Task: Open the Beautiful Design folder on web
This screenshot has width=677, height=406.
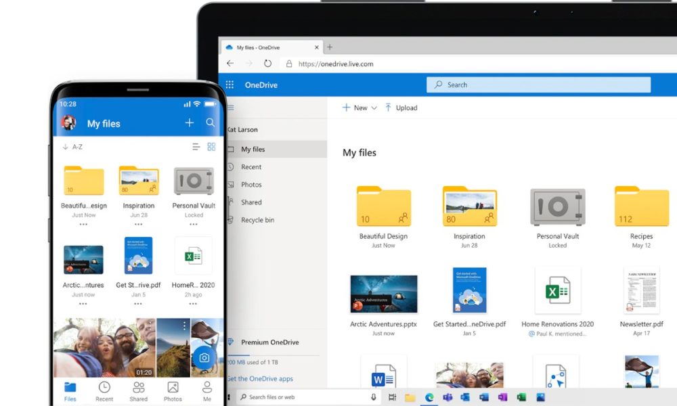Action: coord(383,206)
